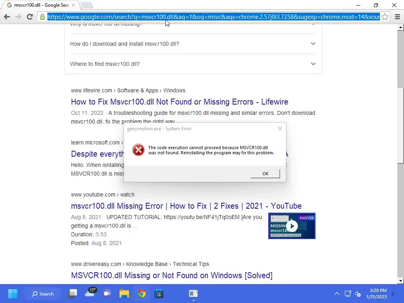Click the dialog title 'genymotion.exe - System Error'
404x303 pixels.
[159, 129]
